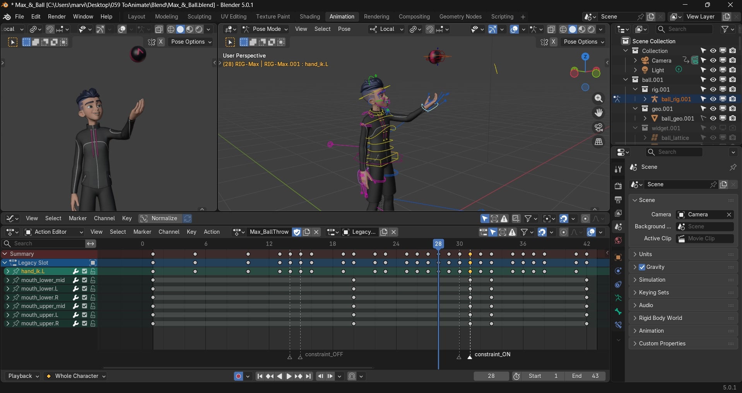Jump to the end frame of playback

(308, 376)
